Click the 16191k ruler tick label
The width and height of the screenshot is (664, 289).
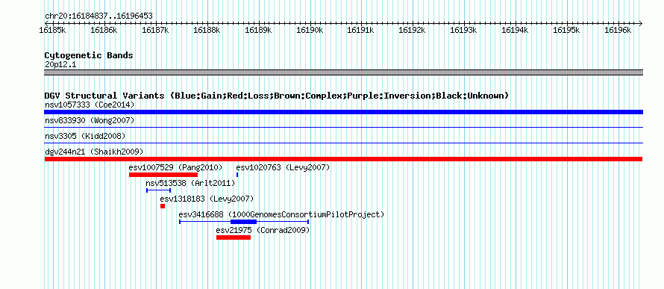(x=361, y=30)
